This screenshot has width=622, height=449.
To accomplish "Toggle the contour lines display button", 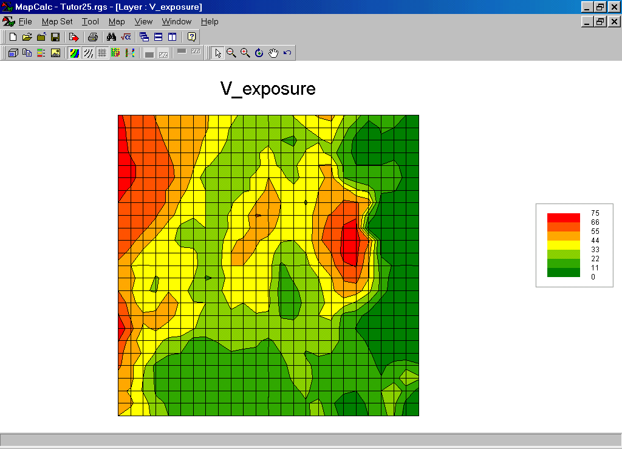I will tap(88, 53).
